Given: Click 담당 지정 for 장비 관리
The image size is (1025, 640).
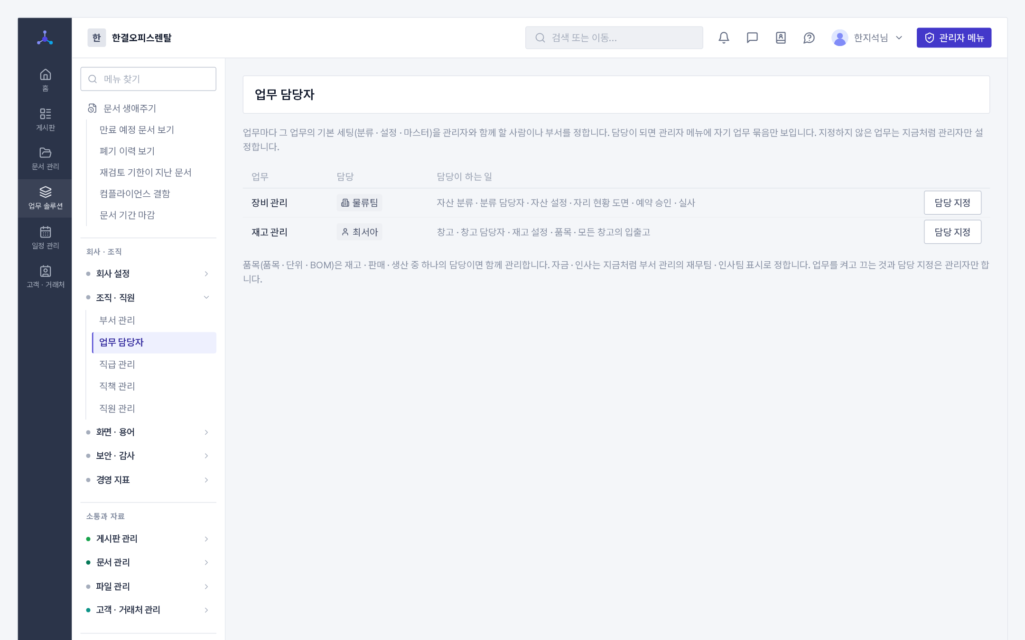Looking at the screenshot, I should [x=952, y=203].
